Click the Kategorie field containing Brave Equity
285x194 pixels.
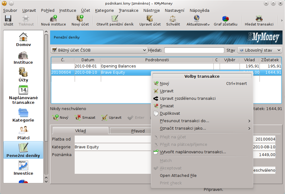[x=113, y=147]
